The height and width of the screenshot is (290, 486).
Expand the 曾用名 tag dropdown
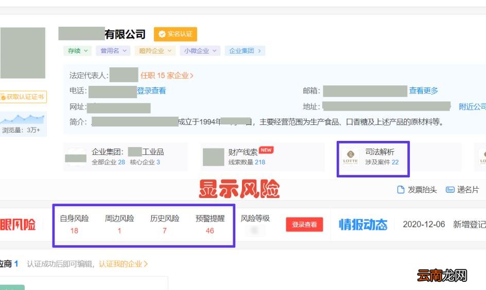(x=113, y=51)
